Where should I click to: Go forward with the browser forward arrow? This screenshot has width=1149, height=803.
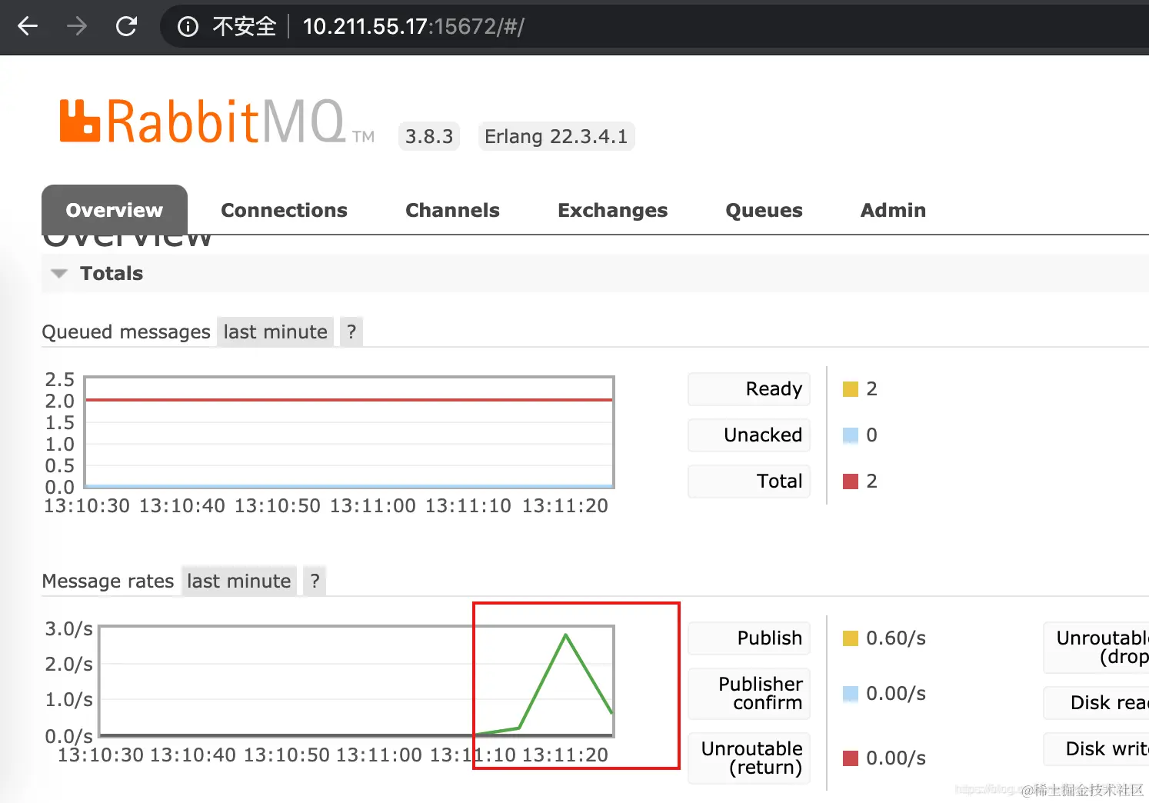point(77,26)
